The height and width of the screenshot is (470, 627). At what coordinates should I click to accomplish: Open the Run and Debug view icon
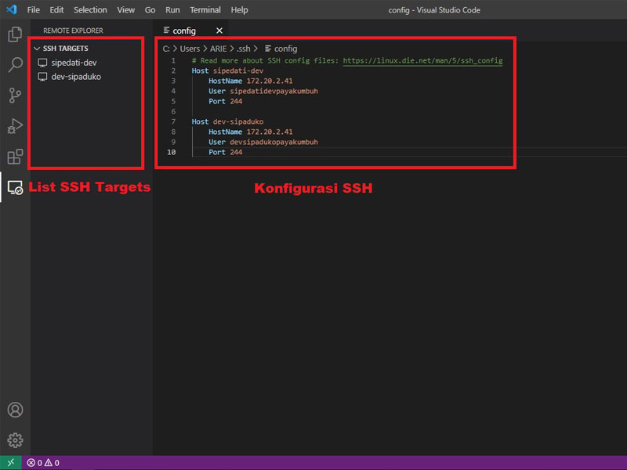click(15, 126)
